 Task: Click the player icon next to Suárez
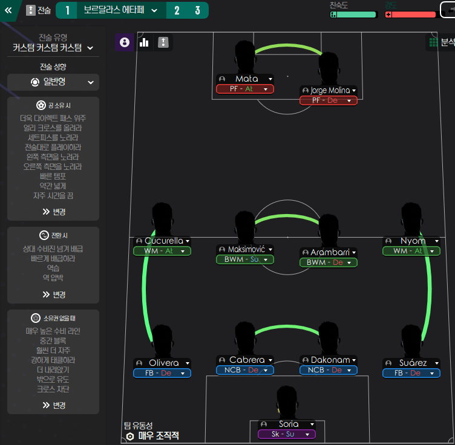[x=388, y=363]
